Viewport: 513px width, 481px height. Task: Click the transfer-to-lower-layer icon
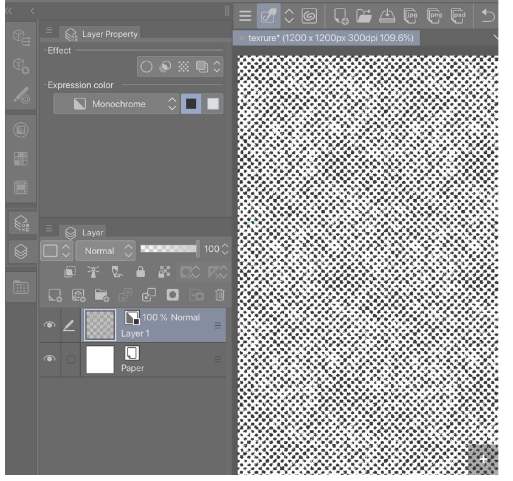tap(125, 295)
